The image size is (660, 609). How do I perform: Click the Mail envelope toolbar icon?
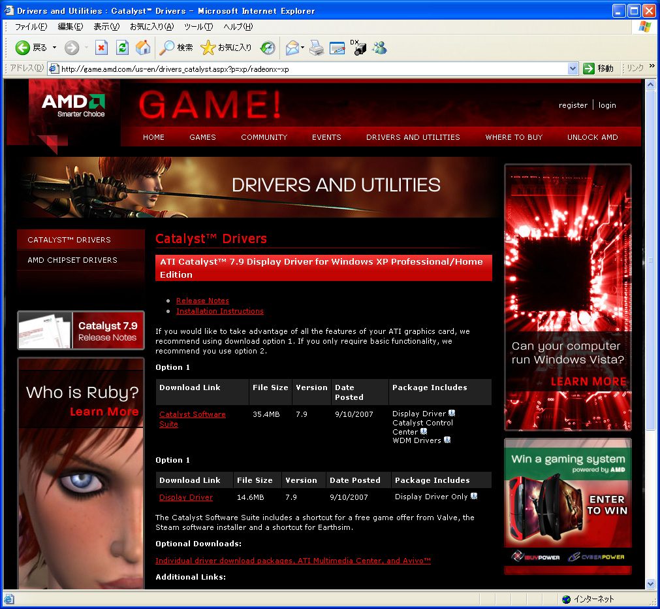tap(292, 48)
